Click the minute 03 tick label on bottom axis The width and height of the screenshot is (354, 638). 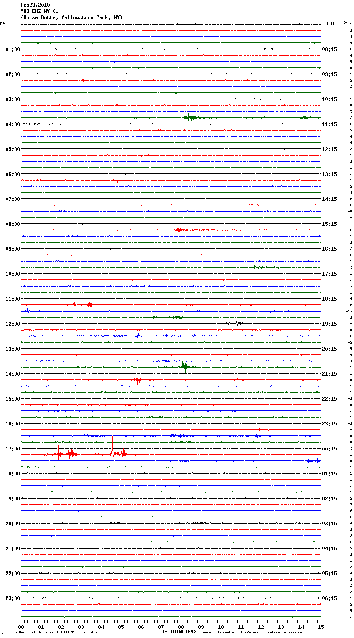click(81, 627)
